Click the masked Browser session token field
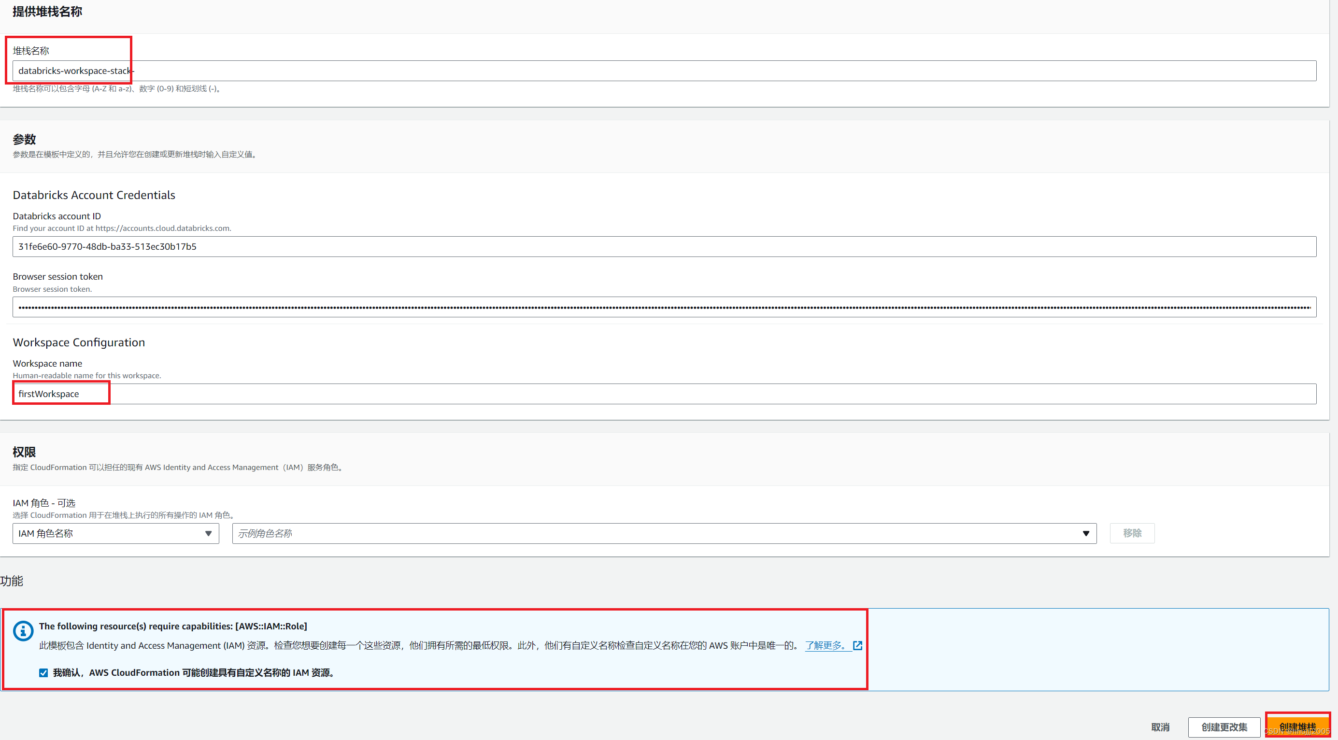Image resolution: width=1338 pixels, height=740 pixels. [x=664, y=307]
